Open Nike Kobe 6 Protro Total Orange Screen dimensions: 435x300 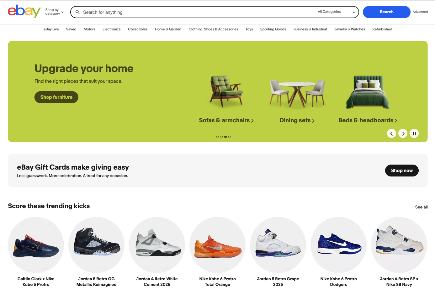[x=217, y=252]
